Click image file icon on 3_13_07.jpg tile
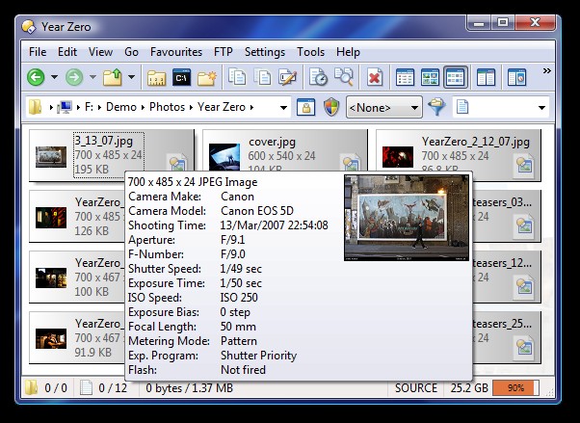This screenshot has width=580, height=423. (177, 165)
